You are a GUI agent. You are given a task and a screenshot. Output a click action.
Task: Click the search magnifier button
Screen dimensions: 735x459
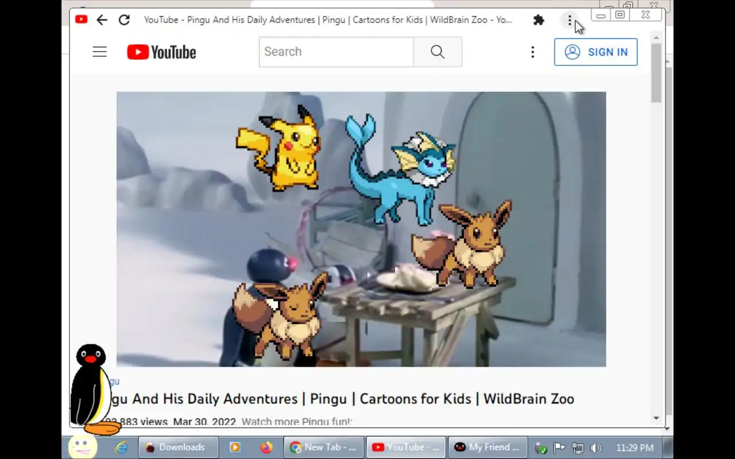[x=438, y=52]
